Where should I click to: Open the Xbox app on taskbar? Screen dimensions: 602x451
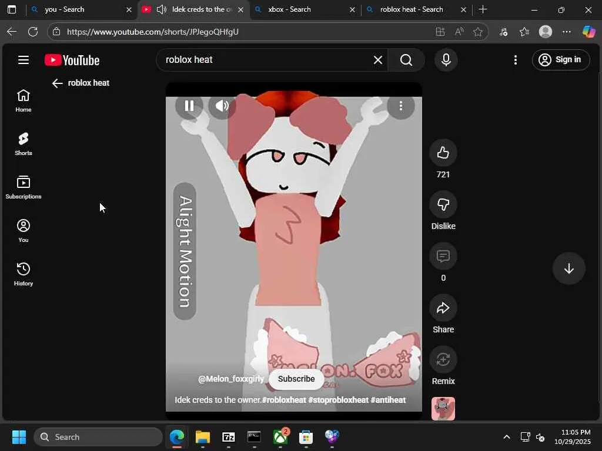tap(280, 437)
